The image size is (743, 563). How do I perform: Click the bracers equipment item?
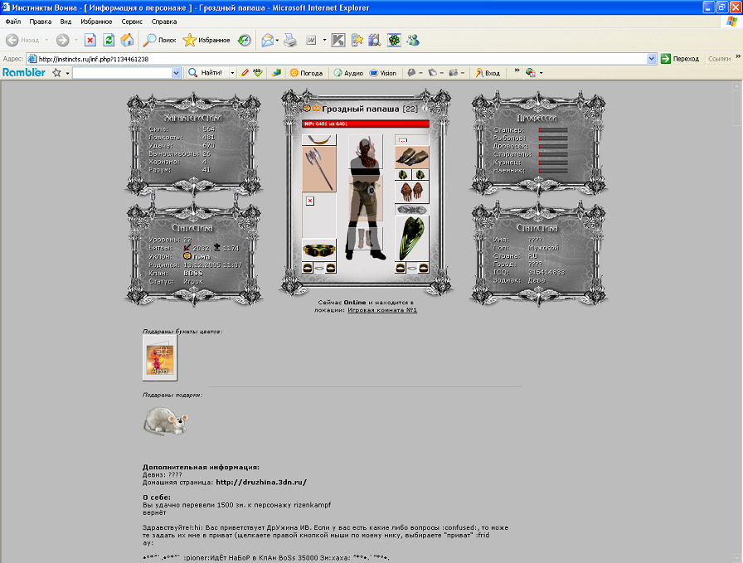pyautogui.click(x=412, y=158)
